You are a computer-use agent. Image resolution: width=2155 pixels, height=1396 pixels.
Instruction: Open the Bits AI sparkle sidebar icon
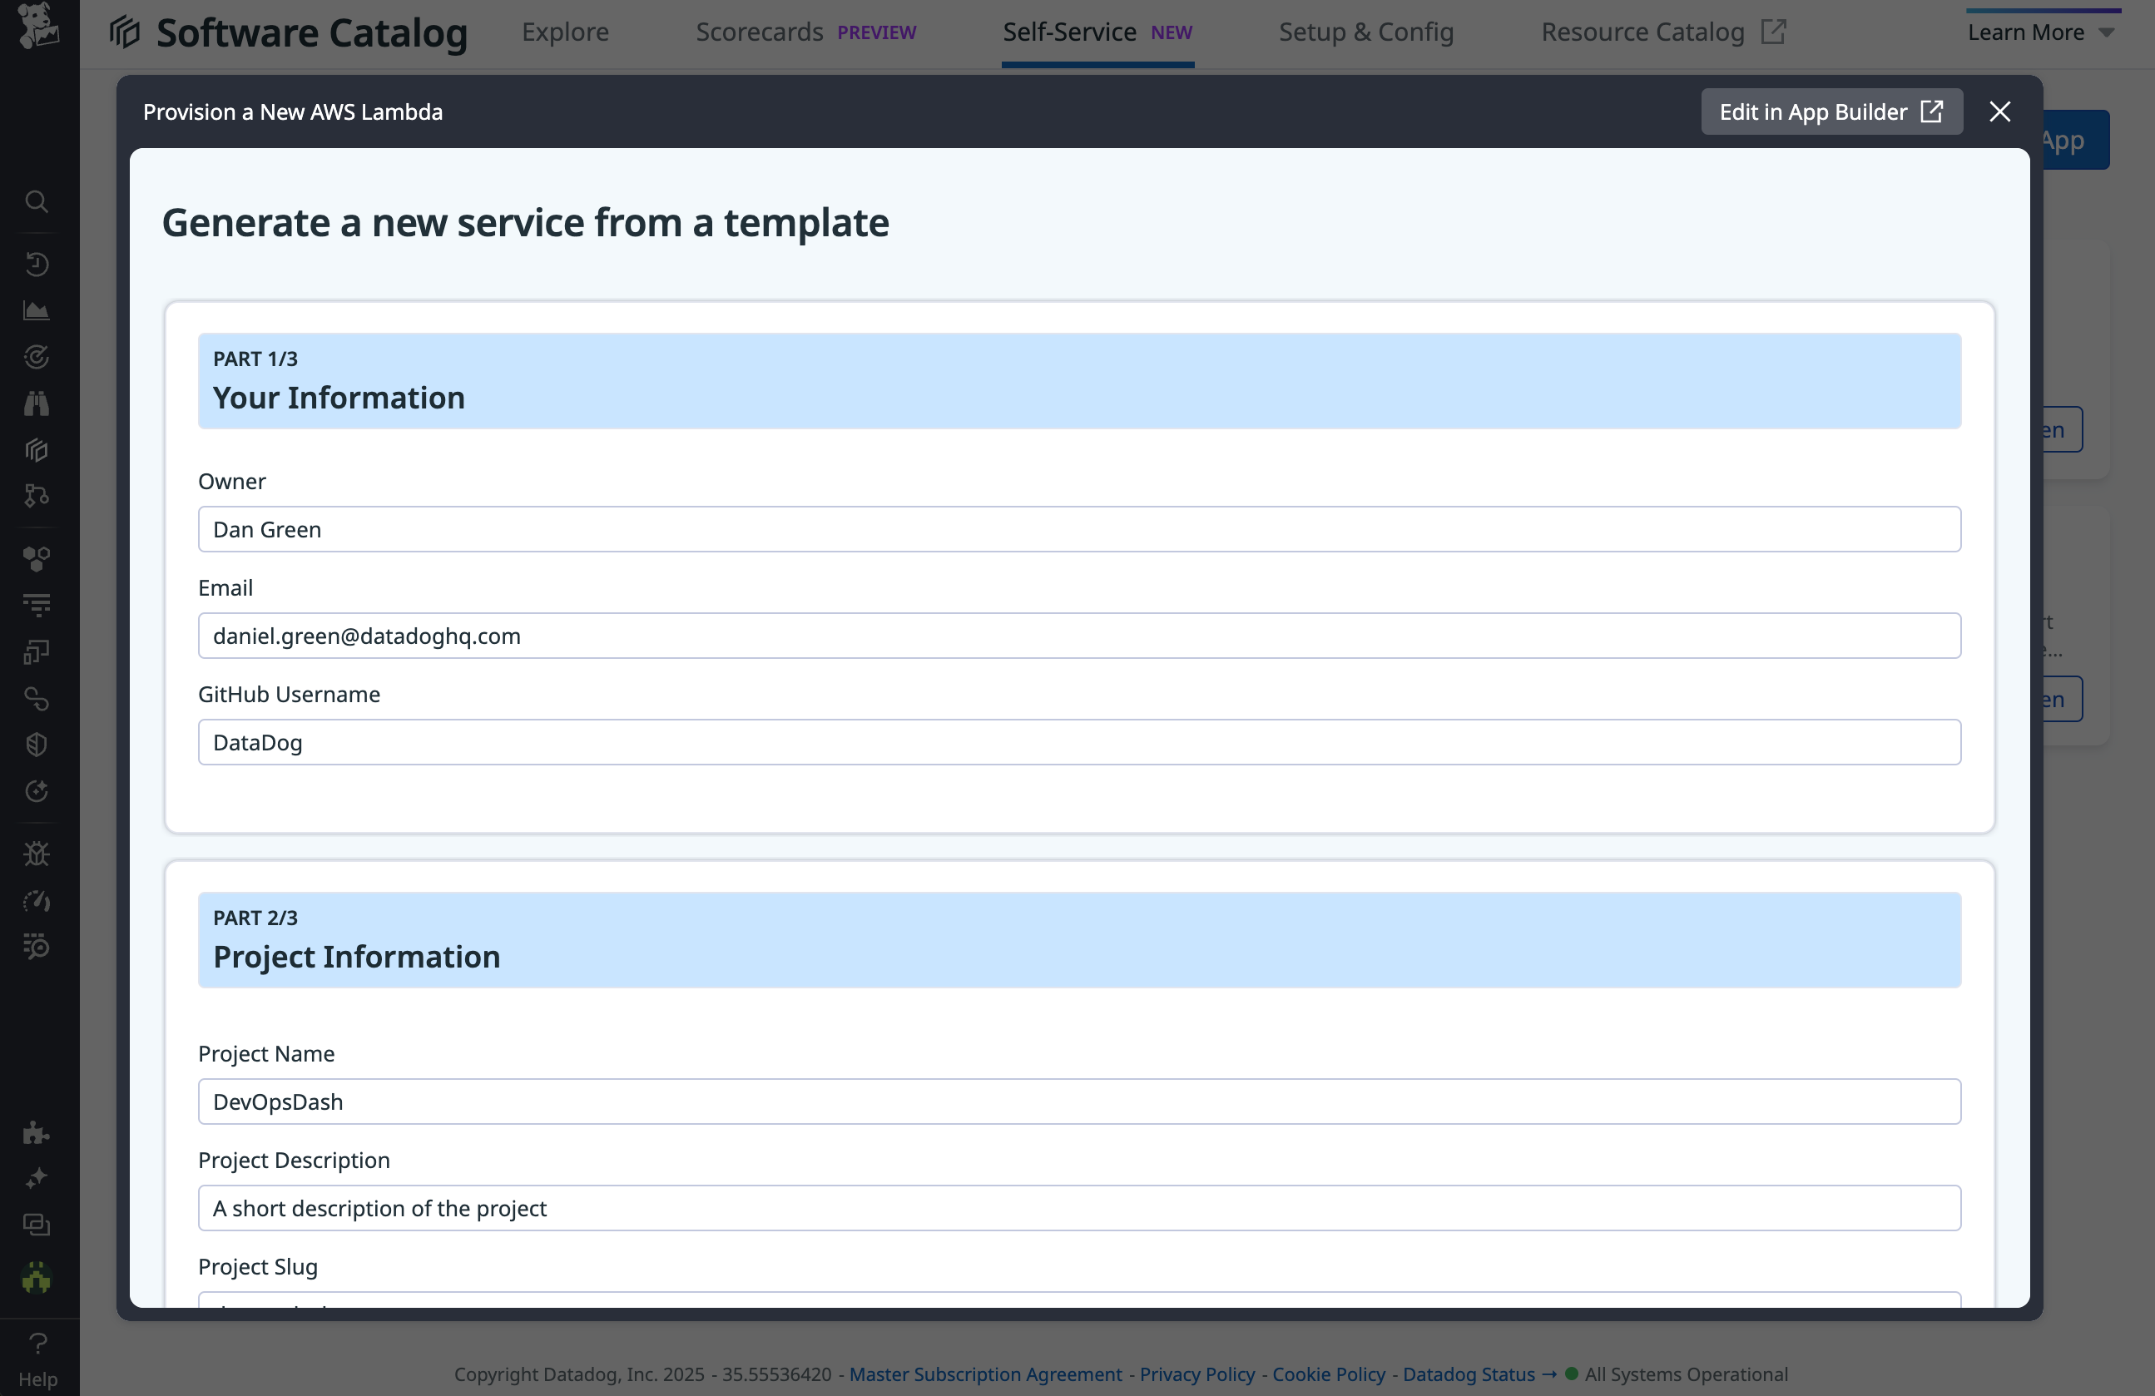pos(37,1178)
